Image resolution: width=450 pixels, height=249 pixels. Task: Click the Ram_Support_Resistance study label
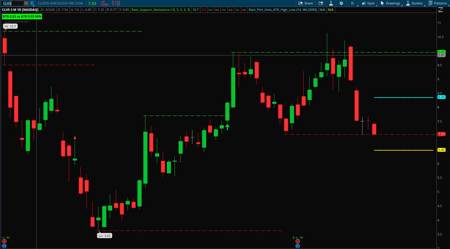[x=161, y=10]
